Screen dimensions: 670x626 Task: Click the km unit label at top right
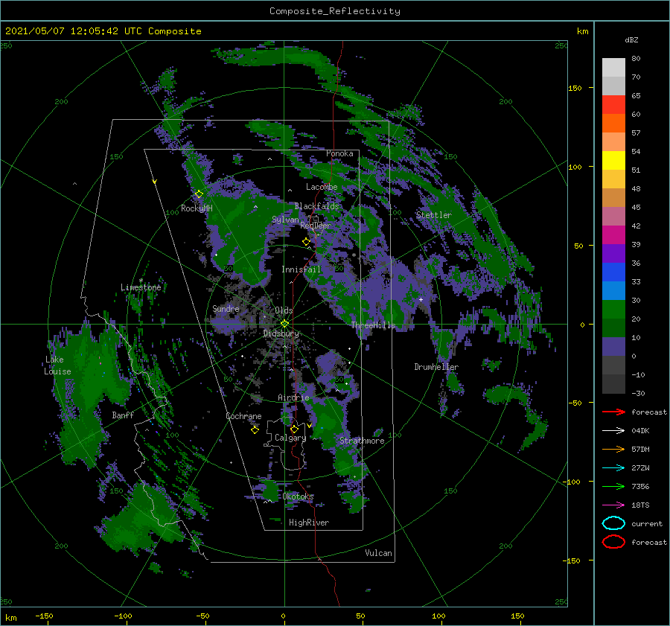tap(582, 31)
